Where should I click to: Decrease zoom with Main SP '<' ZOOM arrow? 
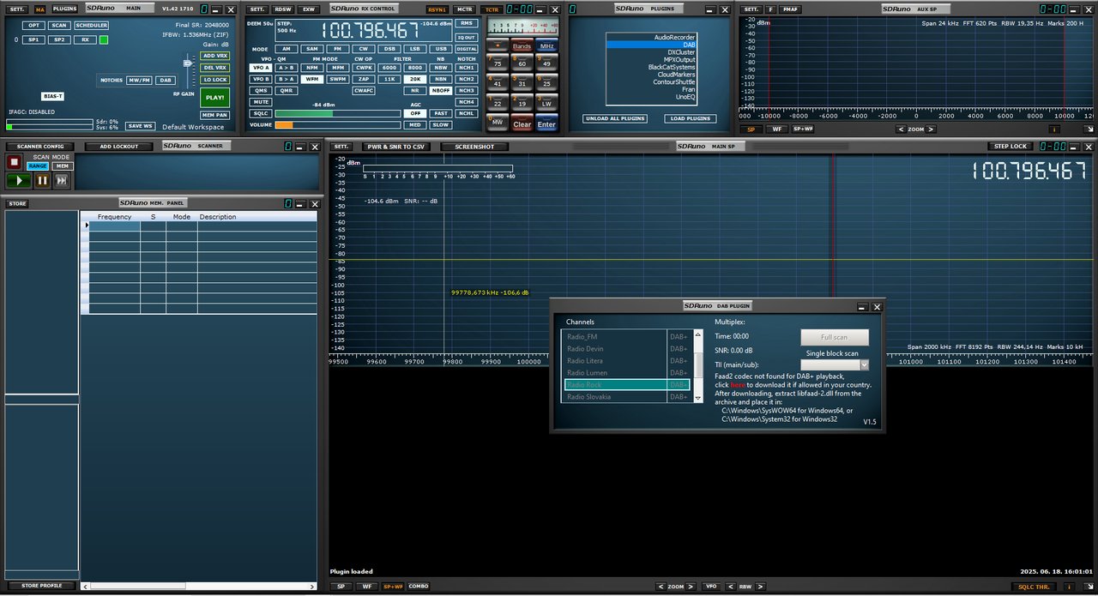click(661, 587)
